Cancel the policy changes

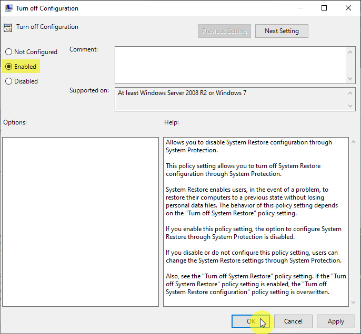(x=293, y=321)
